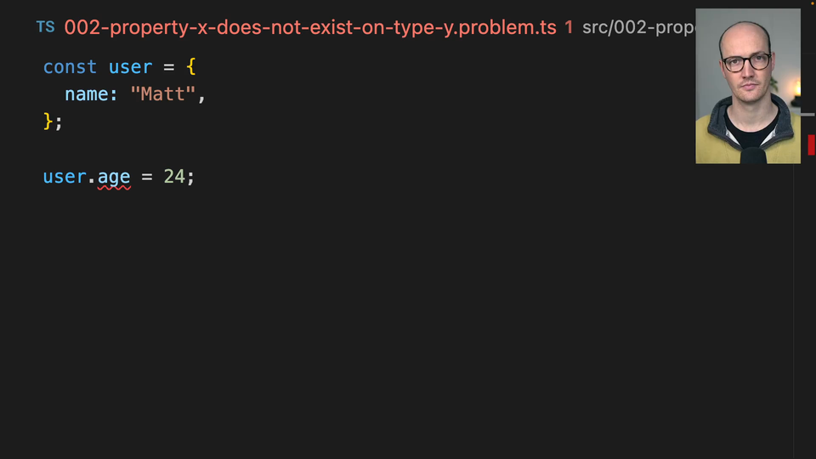Click the empty editor area below the code
Screen dimensions: 816x459
[x=382, y=323]
